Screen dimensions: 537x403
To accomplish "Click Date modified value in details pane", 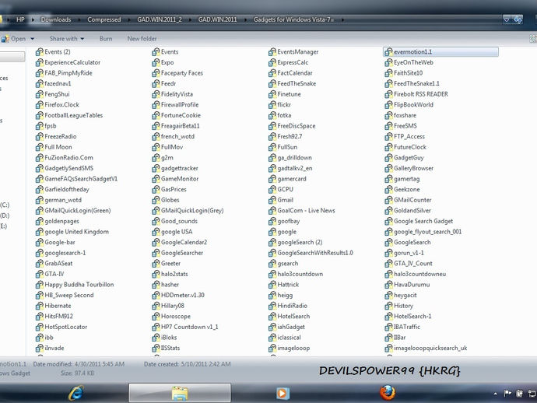I will tap(100, 364).
